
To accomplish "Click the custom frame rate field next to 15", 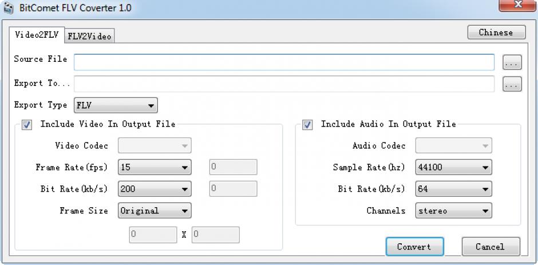I will tap(233, 167).
